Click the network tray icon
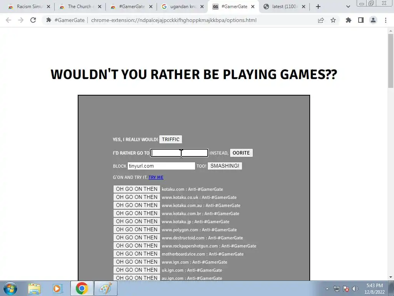The width and height of the screenshot is (394, 296). [336, 289]
